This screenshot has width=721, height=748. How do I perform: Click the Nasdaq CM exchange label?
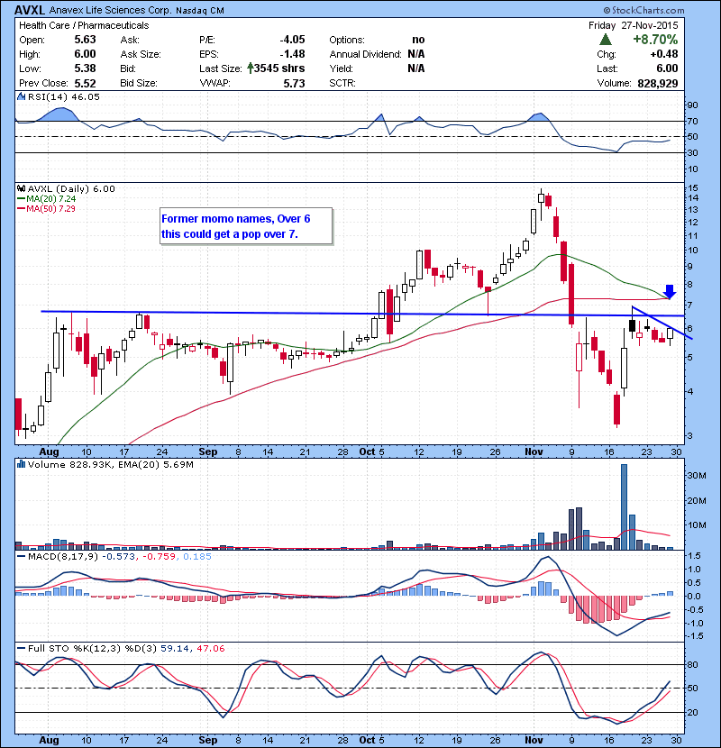tap(200, 11)
